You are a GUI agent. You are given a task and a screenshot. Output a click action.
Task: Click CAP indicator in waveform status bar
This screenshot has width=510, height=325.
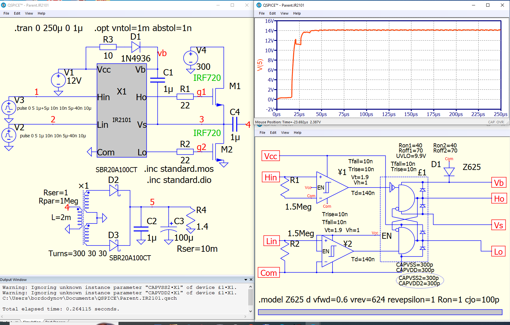pos(491,122)
